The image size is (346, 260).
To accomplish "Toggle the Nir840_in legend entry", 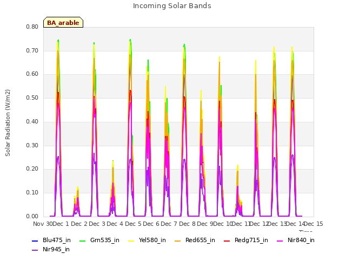I will (x=296, y=240).
